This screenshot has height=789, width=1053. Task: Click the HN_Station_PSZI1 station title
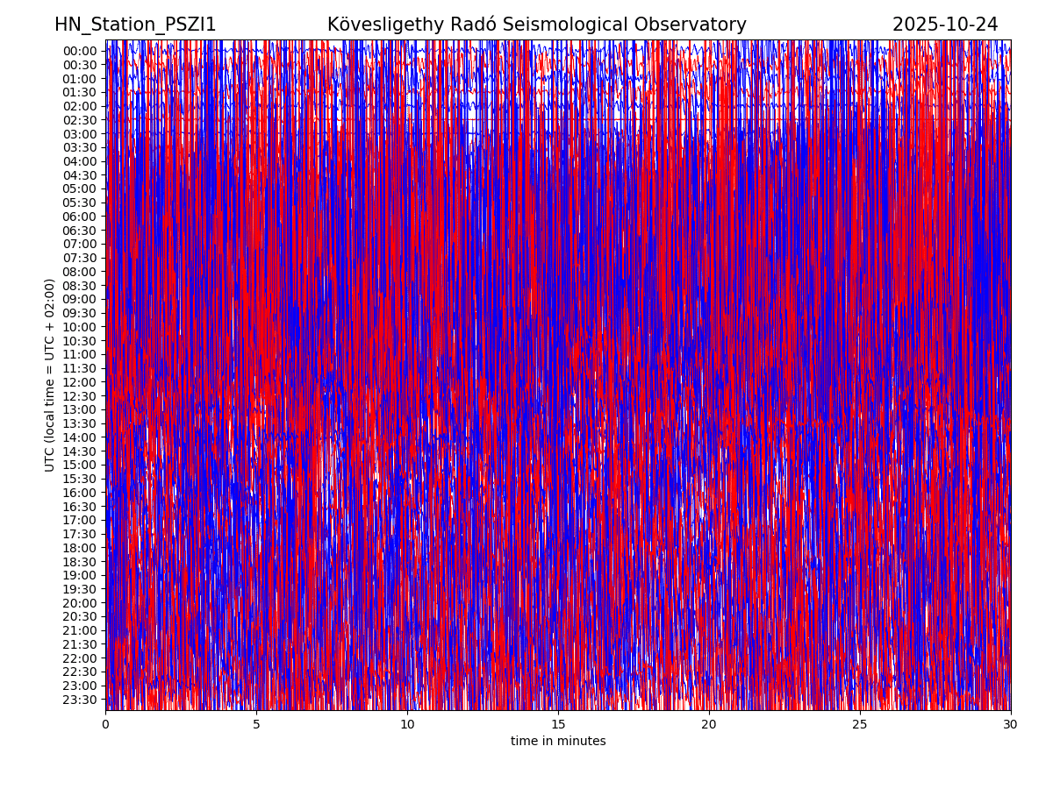click(135, 25)
